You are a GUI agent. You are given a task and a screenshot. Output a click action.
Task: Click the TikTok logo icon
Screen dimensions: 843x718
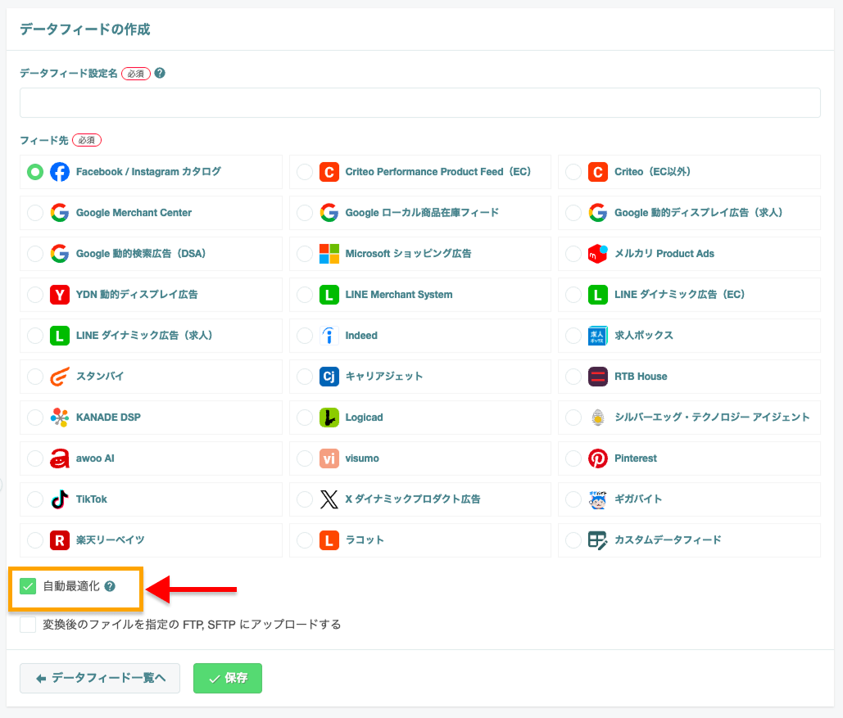coord(60,499)
